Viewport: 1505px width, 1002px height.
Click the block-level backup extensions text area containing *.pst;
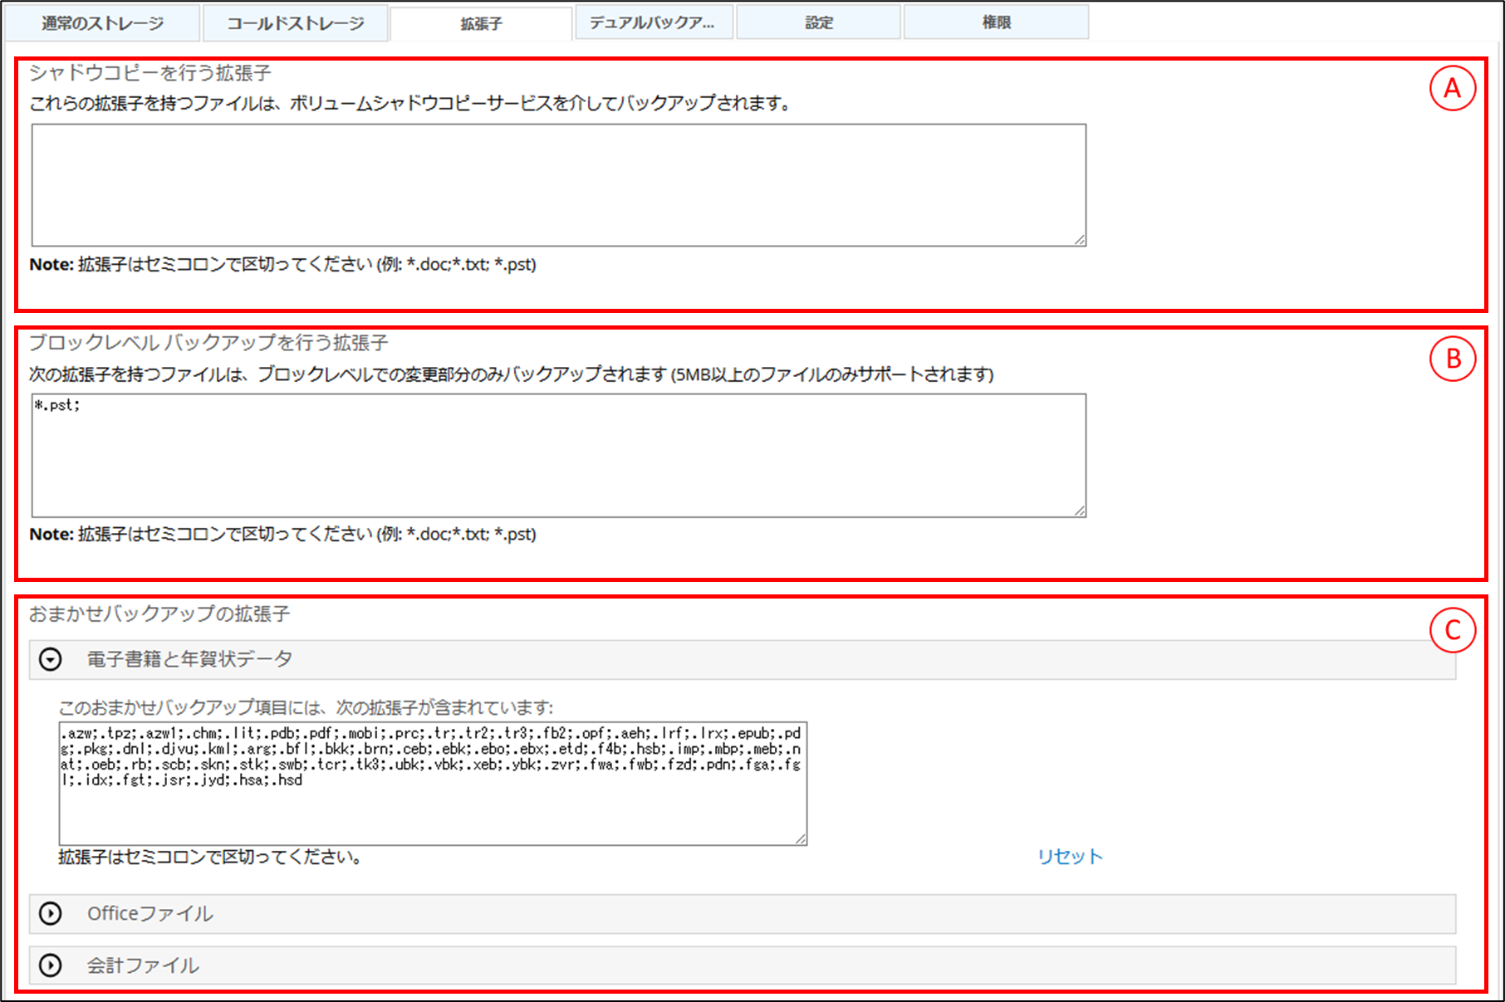559,456
